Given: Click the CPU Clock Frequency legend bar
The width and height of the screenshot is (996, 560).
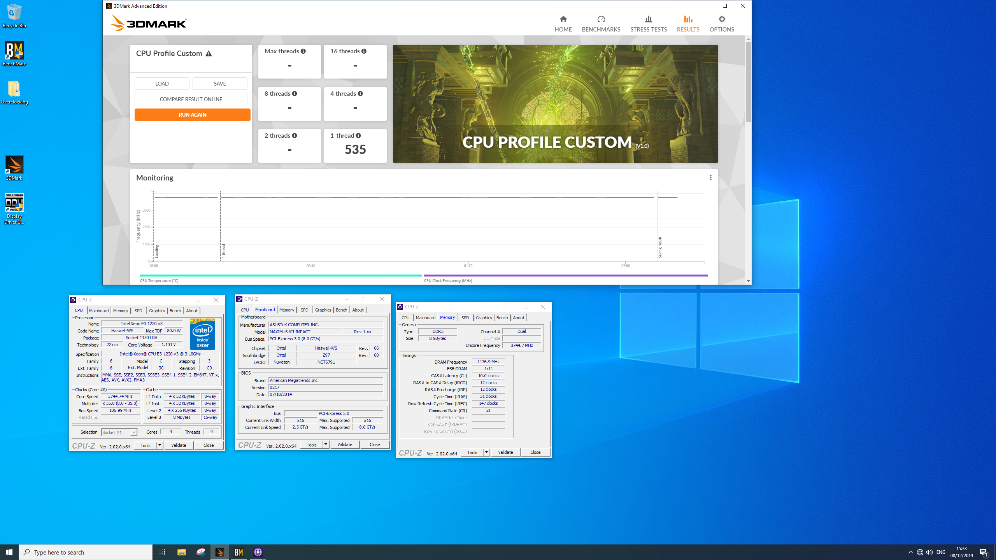Looking at the screenshot, I should click(566, 276).
